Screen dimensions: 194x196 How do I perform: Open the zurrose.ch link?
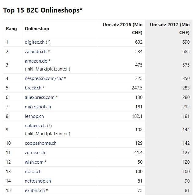point(35,153)
